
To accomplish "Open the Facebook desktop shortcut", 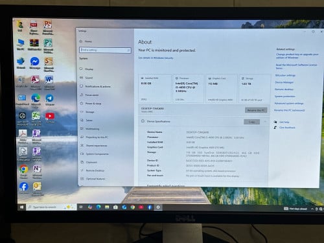I will click(24, 188).
